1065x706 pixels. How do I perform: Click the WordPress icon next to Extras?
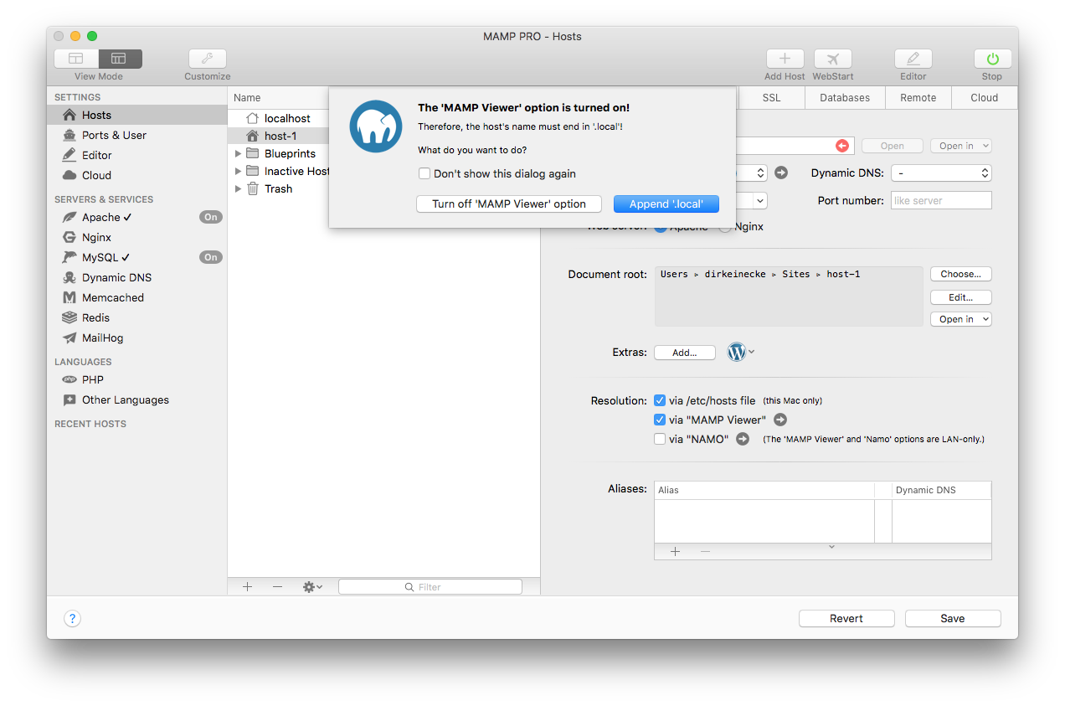click(735, 352)
